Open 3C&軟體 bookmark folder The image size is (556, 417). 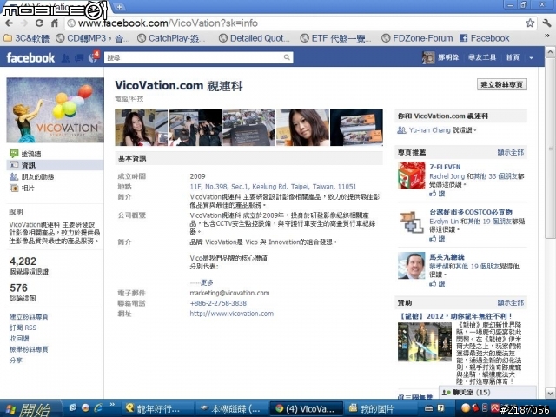coord(27,38)
